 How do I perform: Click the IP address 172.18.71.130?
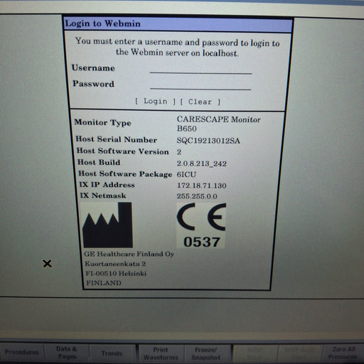pos(202,186)
